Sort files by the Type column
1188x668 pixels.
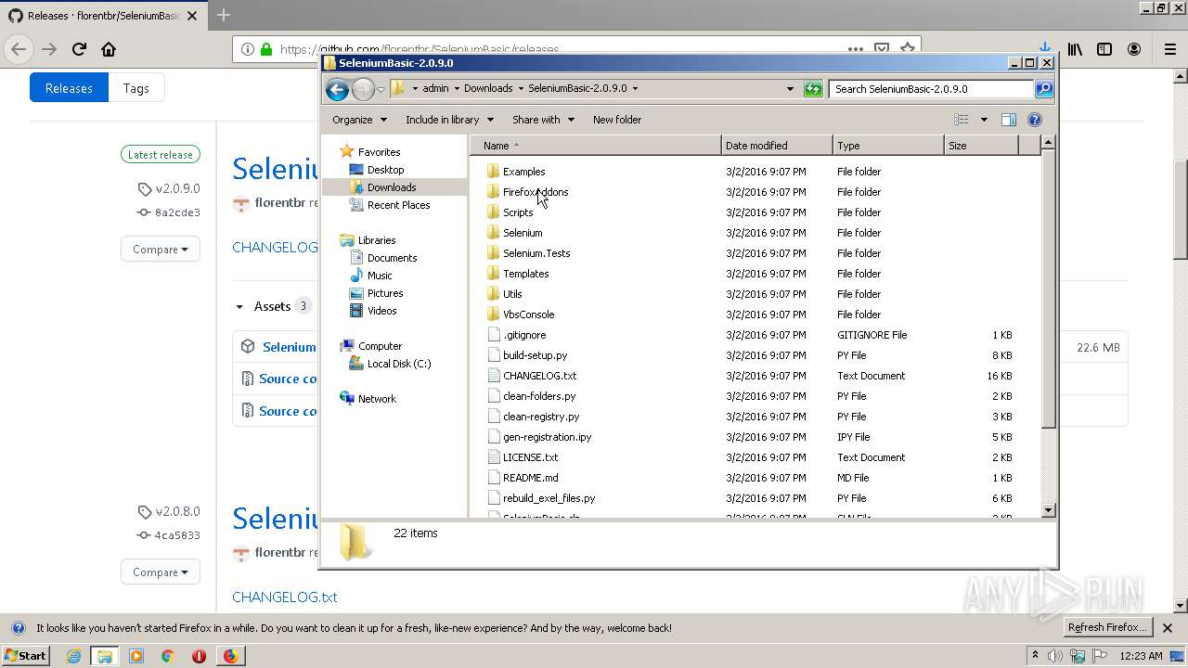click(888, 146)
